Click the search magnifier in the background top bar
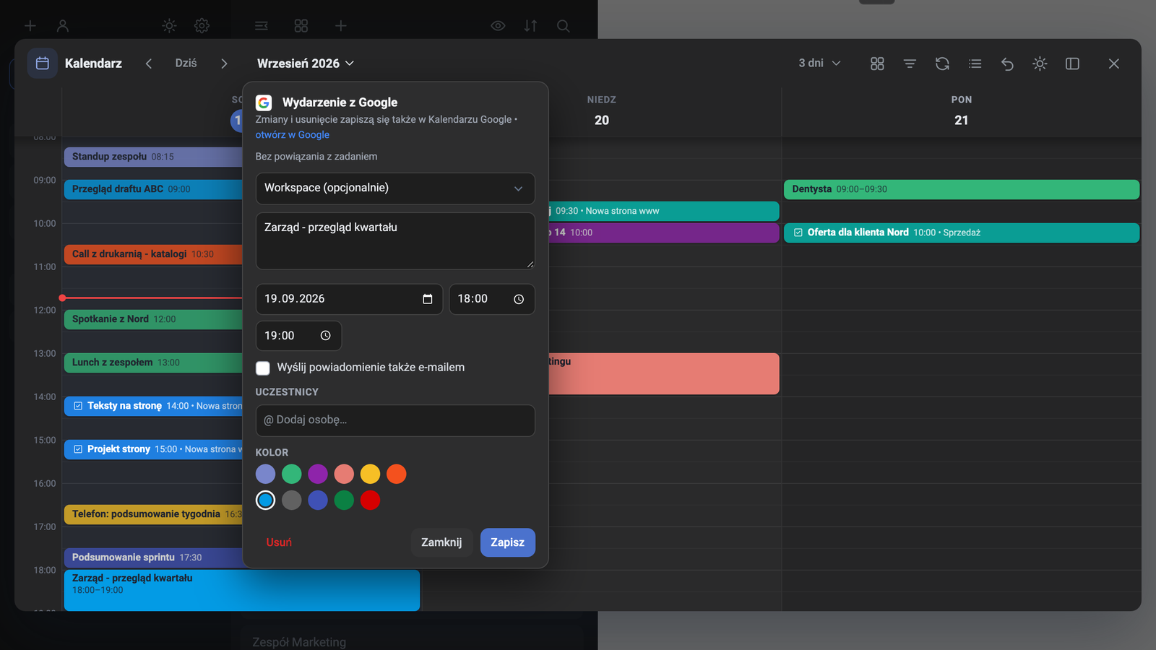This screenshot has width=1156, height=650. (564, 26)
